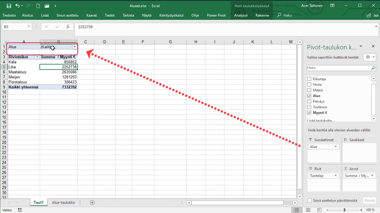Click the 100 % zoom level
The height and width of the screenshot is (213, 380).
[370, 210]
